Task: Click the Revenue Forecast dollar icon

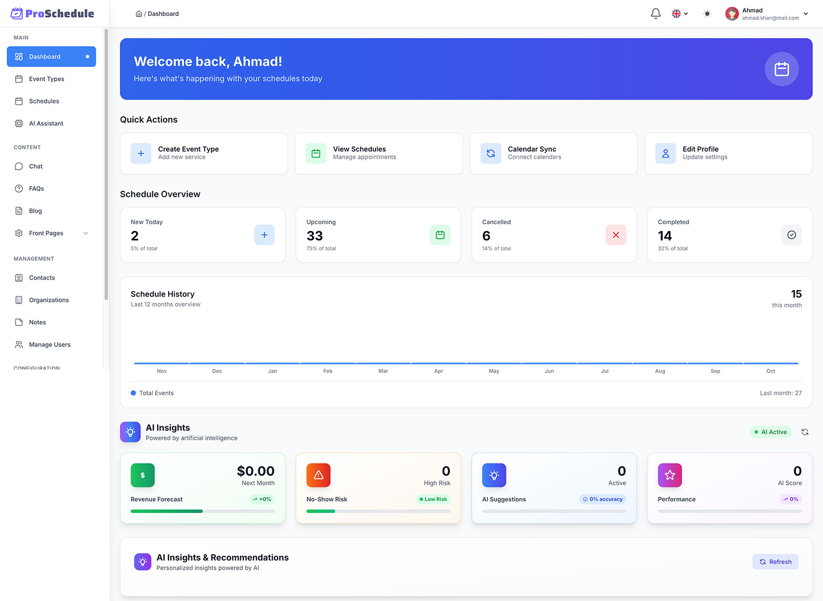Action: pos(142,475)
